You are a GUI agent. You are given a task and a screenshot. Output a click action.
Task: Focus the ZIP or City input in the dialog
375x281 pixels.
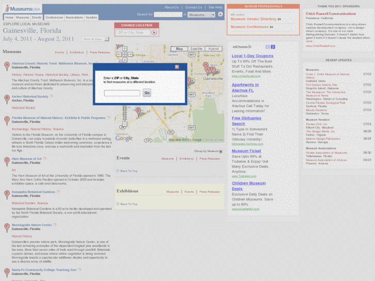click(x=122, y=93)
